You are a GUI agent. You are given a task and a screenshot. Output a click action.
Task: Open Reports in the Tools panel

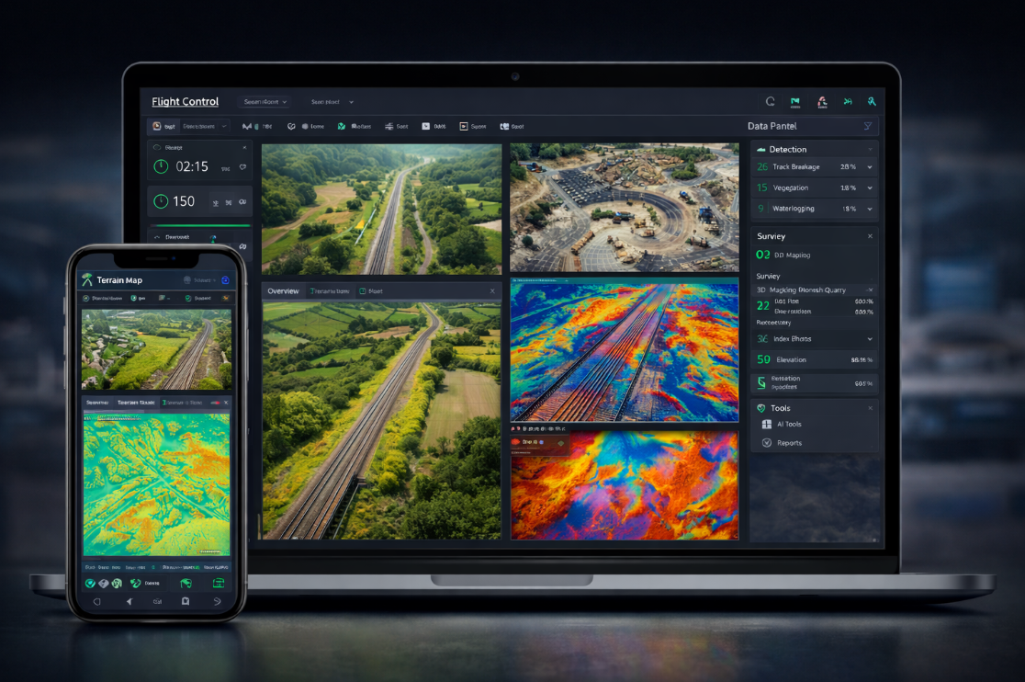pos(789,443)
